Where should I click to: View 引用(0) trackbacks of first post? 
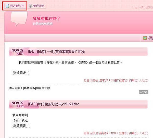(134, 81)
